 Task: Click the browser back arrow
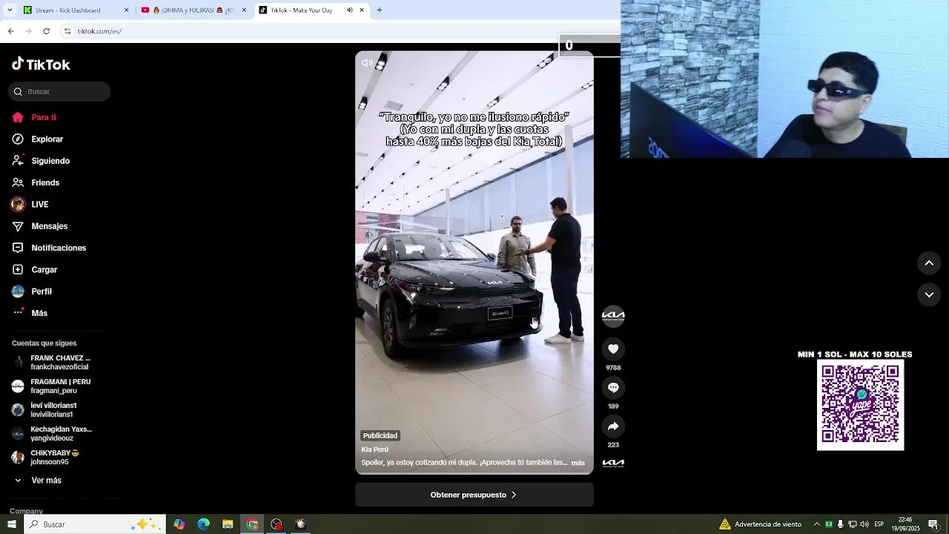click(11, 31)
